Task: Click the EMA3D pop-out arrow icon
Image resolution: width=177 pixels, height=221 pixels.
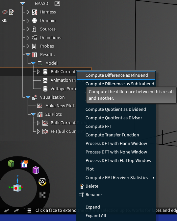Action: point(57,4)
